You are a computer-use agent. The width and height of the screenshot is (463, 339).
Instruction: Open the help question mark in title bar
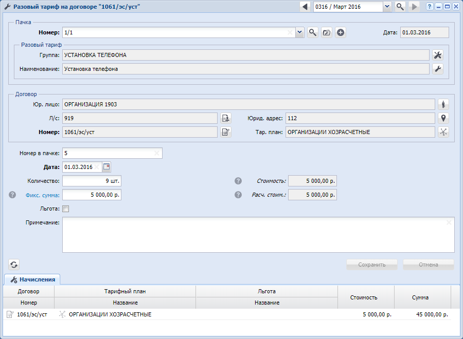point(430,7)
